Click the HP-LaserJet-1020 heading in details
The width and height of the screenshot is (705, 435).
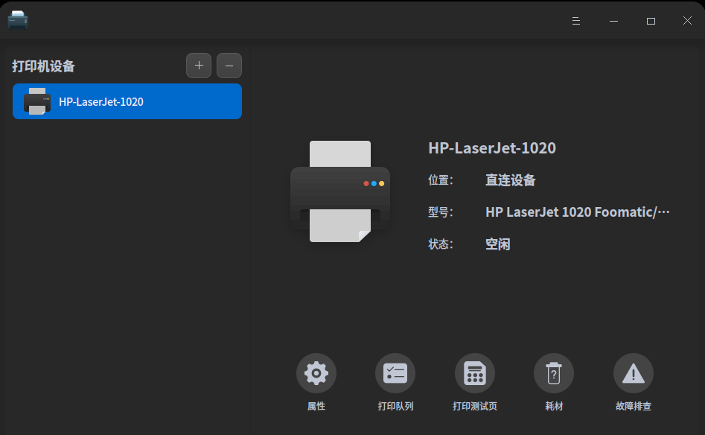coord(492,148)
